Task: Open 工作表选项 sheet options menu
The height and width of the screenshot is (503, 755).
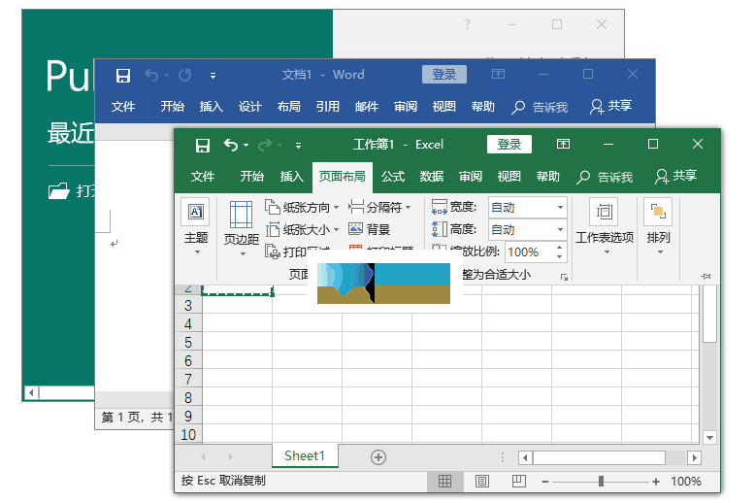Action: tap(605, 226)
